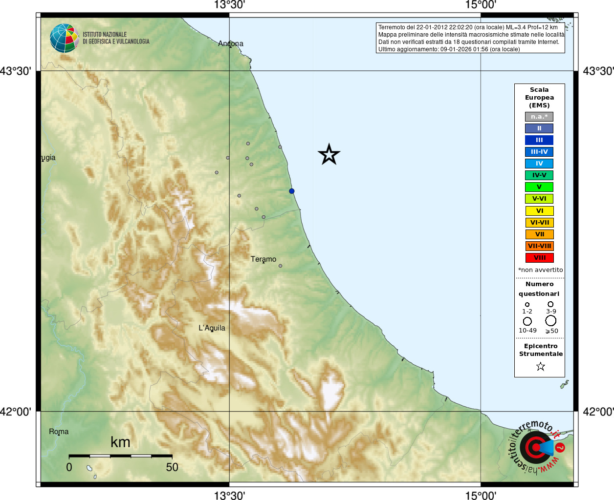
Task: Click the Teramo city label
Action: (263, 259)
